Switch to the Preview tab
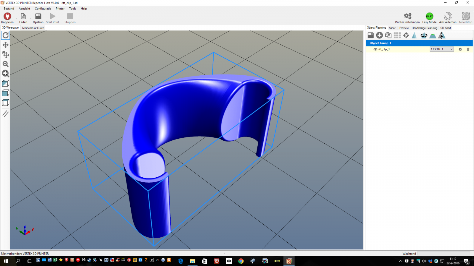The image size is (474, 266). [x=404, y=28]
